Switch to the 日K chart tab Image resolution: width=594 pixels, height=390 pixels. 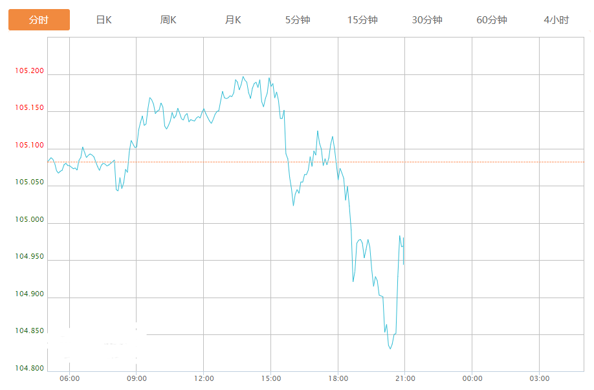(x=104, y=20)
